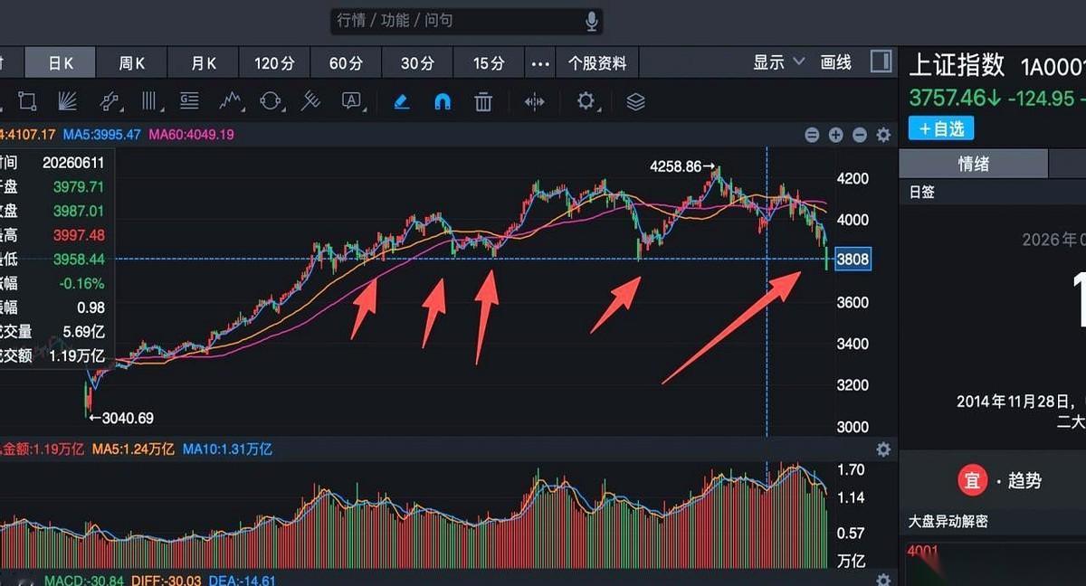Switch to 15分 timeframe tab

[x=489, y=62]
